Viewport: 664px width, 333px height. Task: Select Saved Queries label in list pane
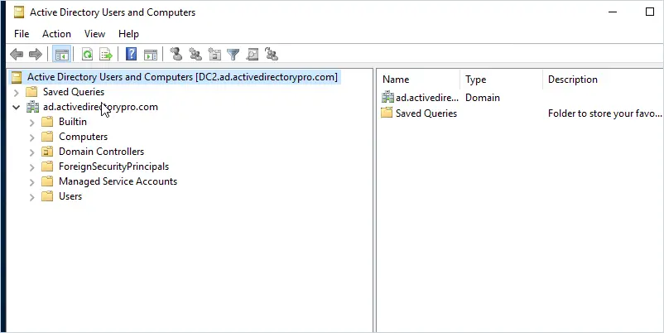point(426,113)
